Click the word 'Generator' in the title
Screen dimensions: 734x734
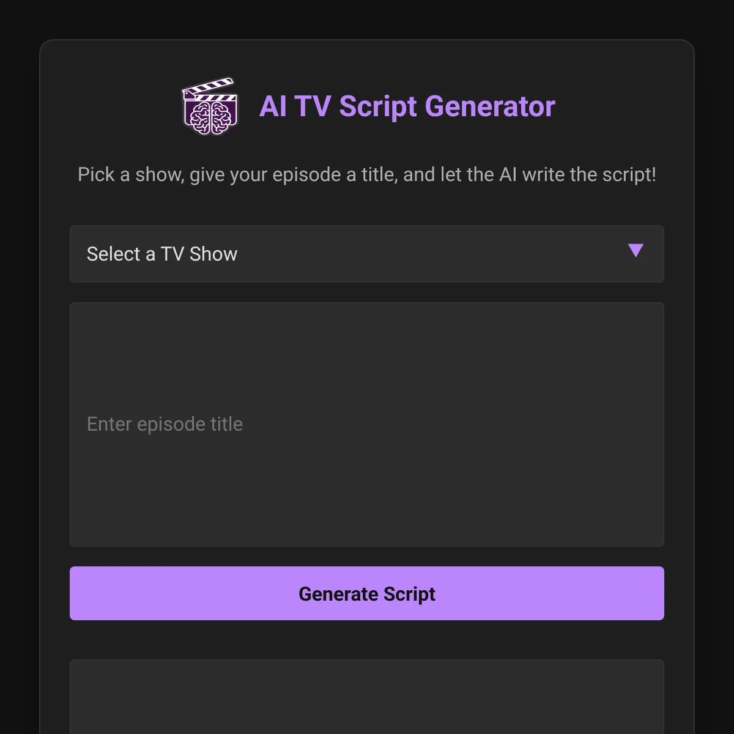pos(490,106)
